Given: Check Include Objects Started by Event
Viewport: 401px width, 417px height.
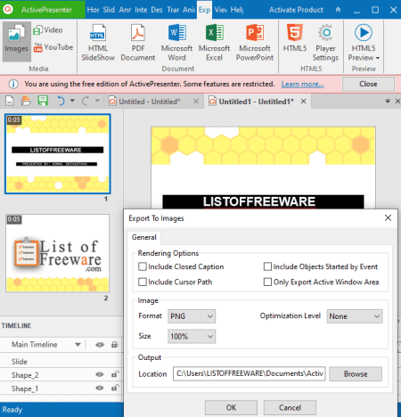Looking at the screenshot, I should click(x=267, y=266).
